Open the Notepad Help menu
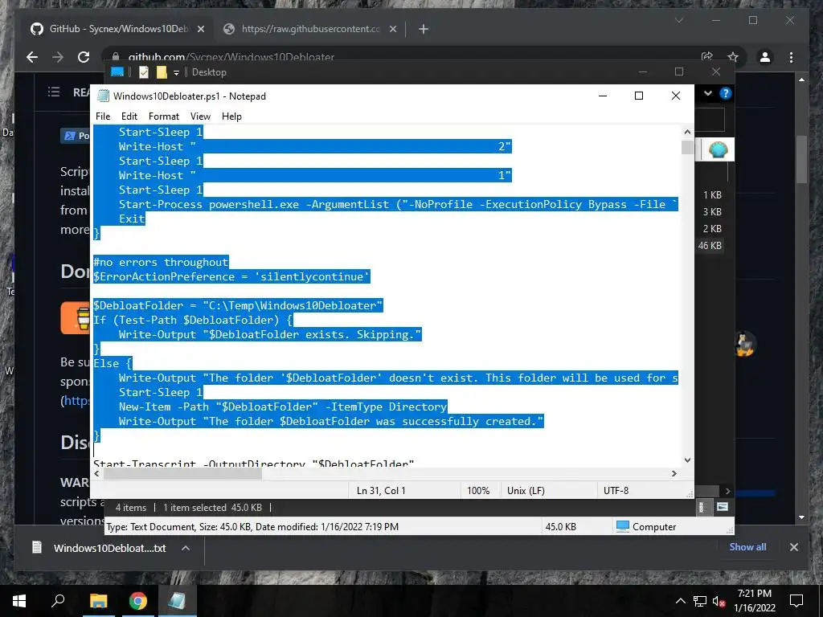 (231, 116)
